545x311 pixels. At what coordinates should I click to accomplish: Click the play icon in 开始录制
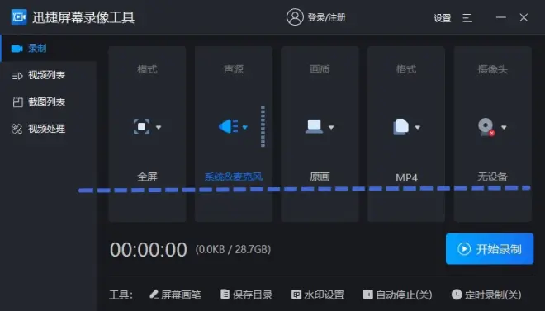[464, 249]
